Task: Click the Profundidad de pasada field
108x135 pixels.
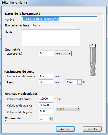Action: (46, 76)
